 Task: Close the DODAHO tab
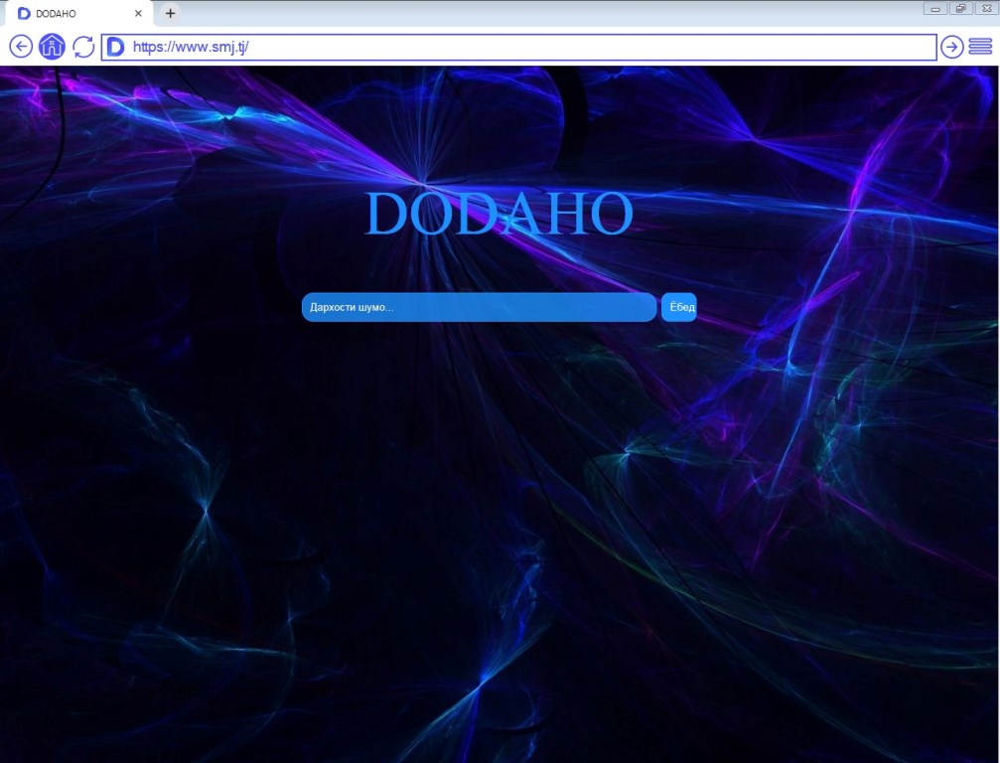click(138, 14)
